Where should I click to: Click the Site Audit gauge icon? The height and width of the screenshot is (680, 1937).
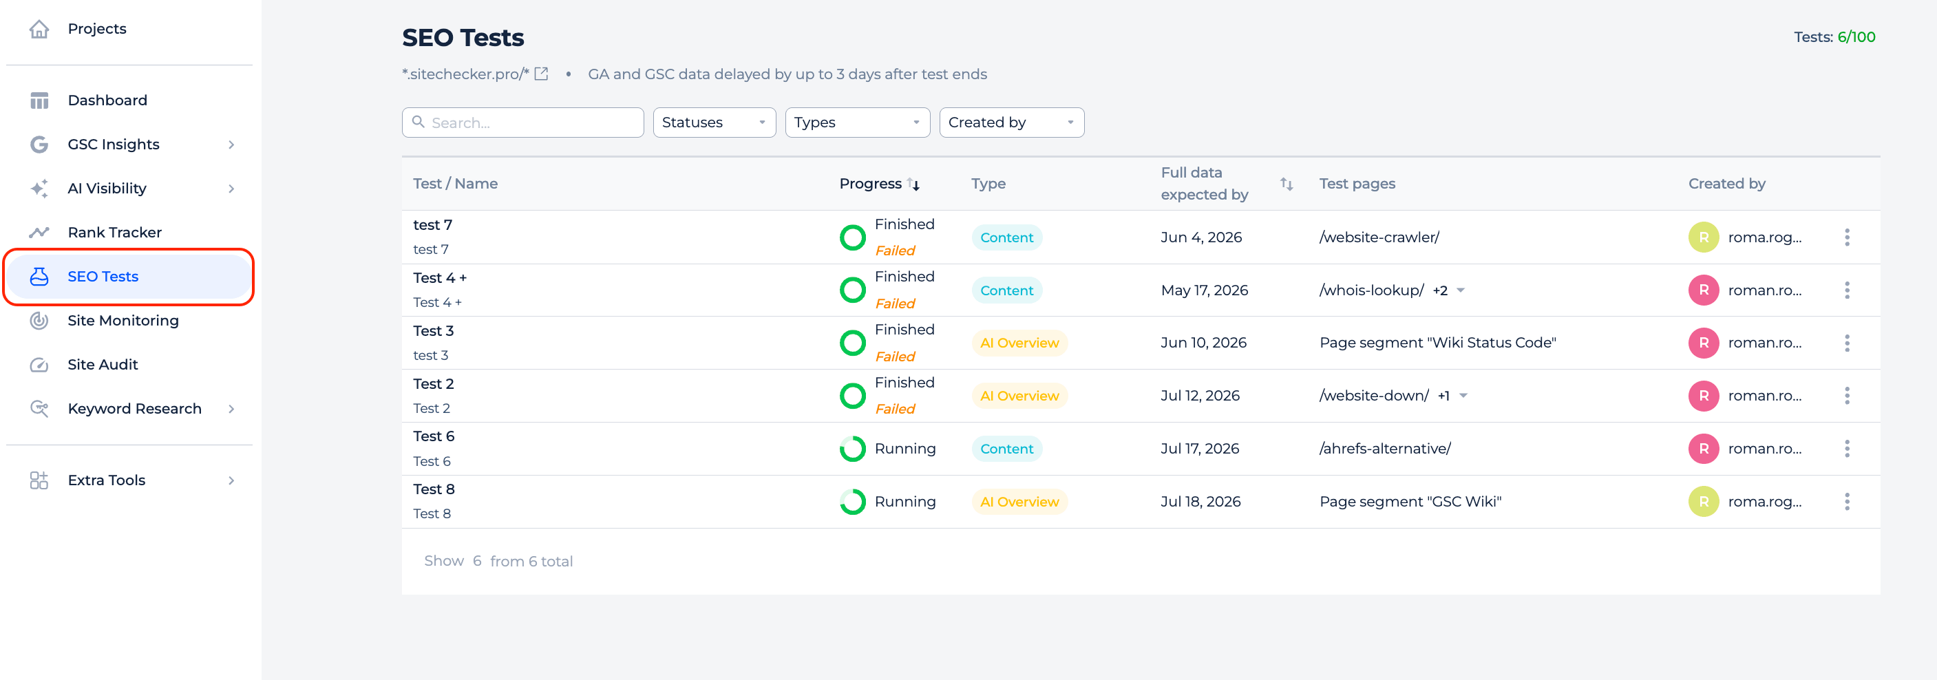point(39,365)
